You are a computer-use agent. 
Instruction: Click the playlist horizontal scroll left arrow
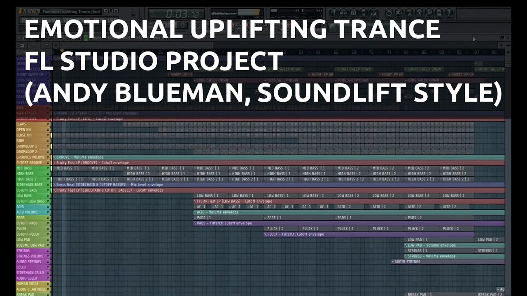click(56, 46)
